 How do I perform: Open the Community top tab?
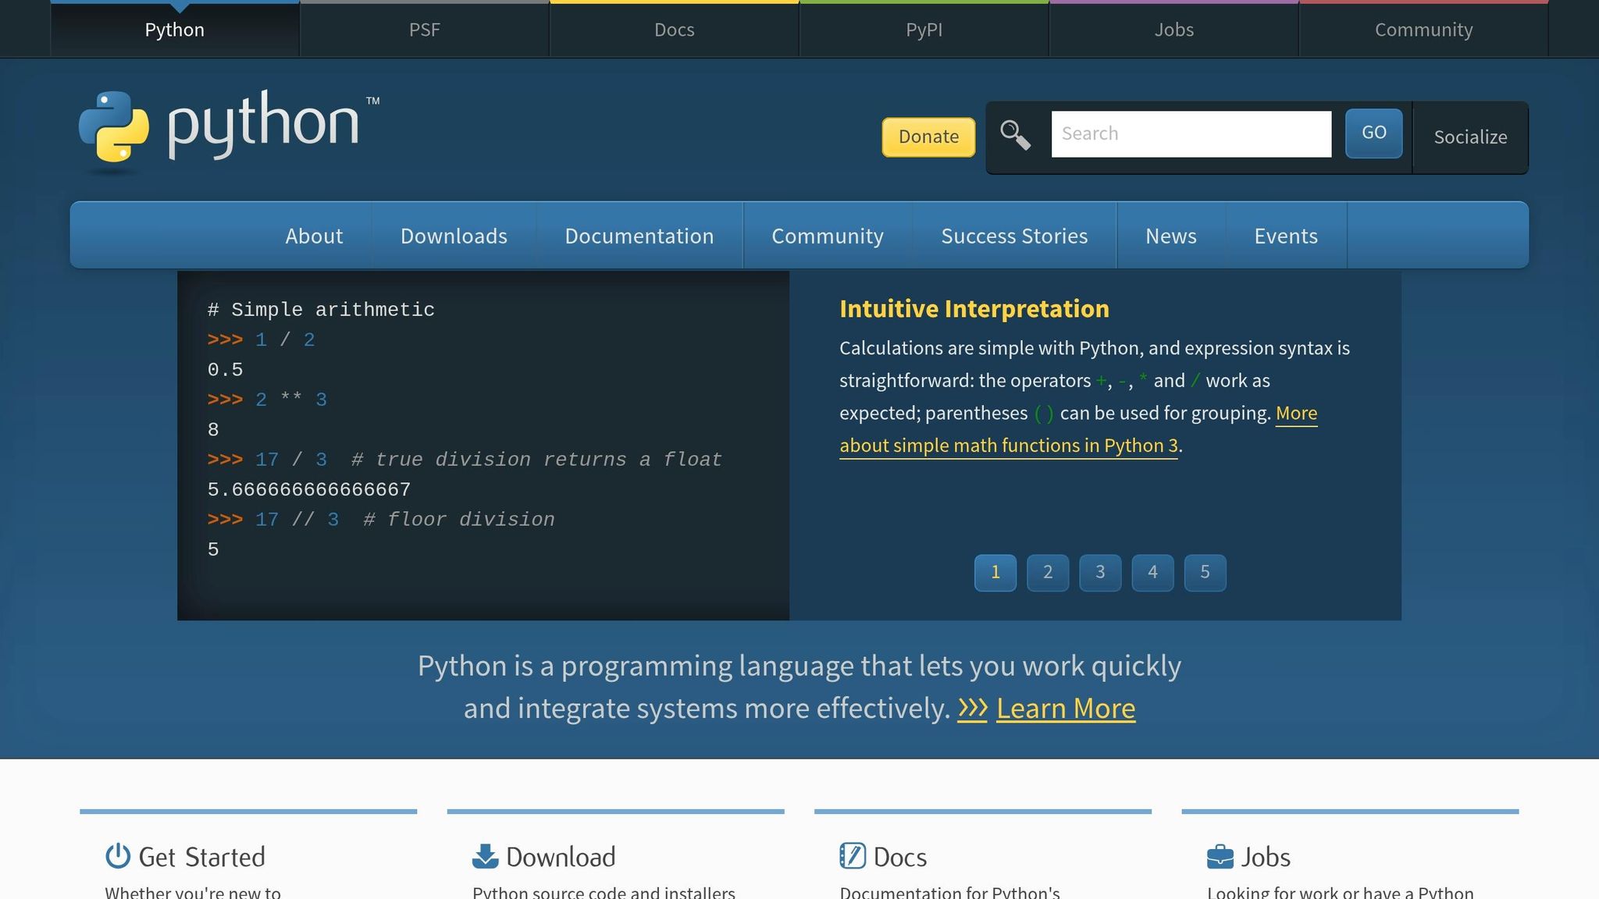[1424, 30]
